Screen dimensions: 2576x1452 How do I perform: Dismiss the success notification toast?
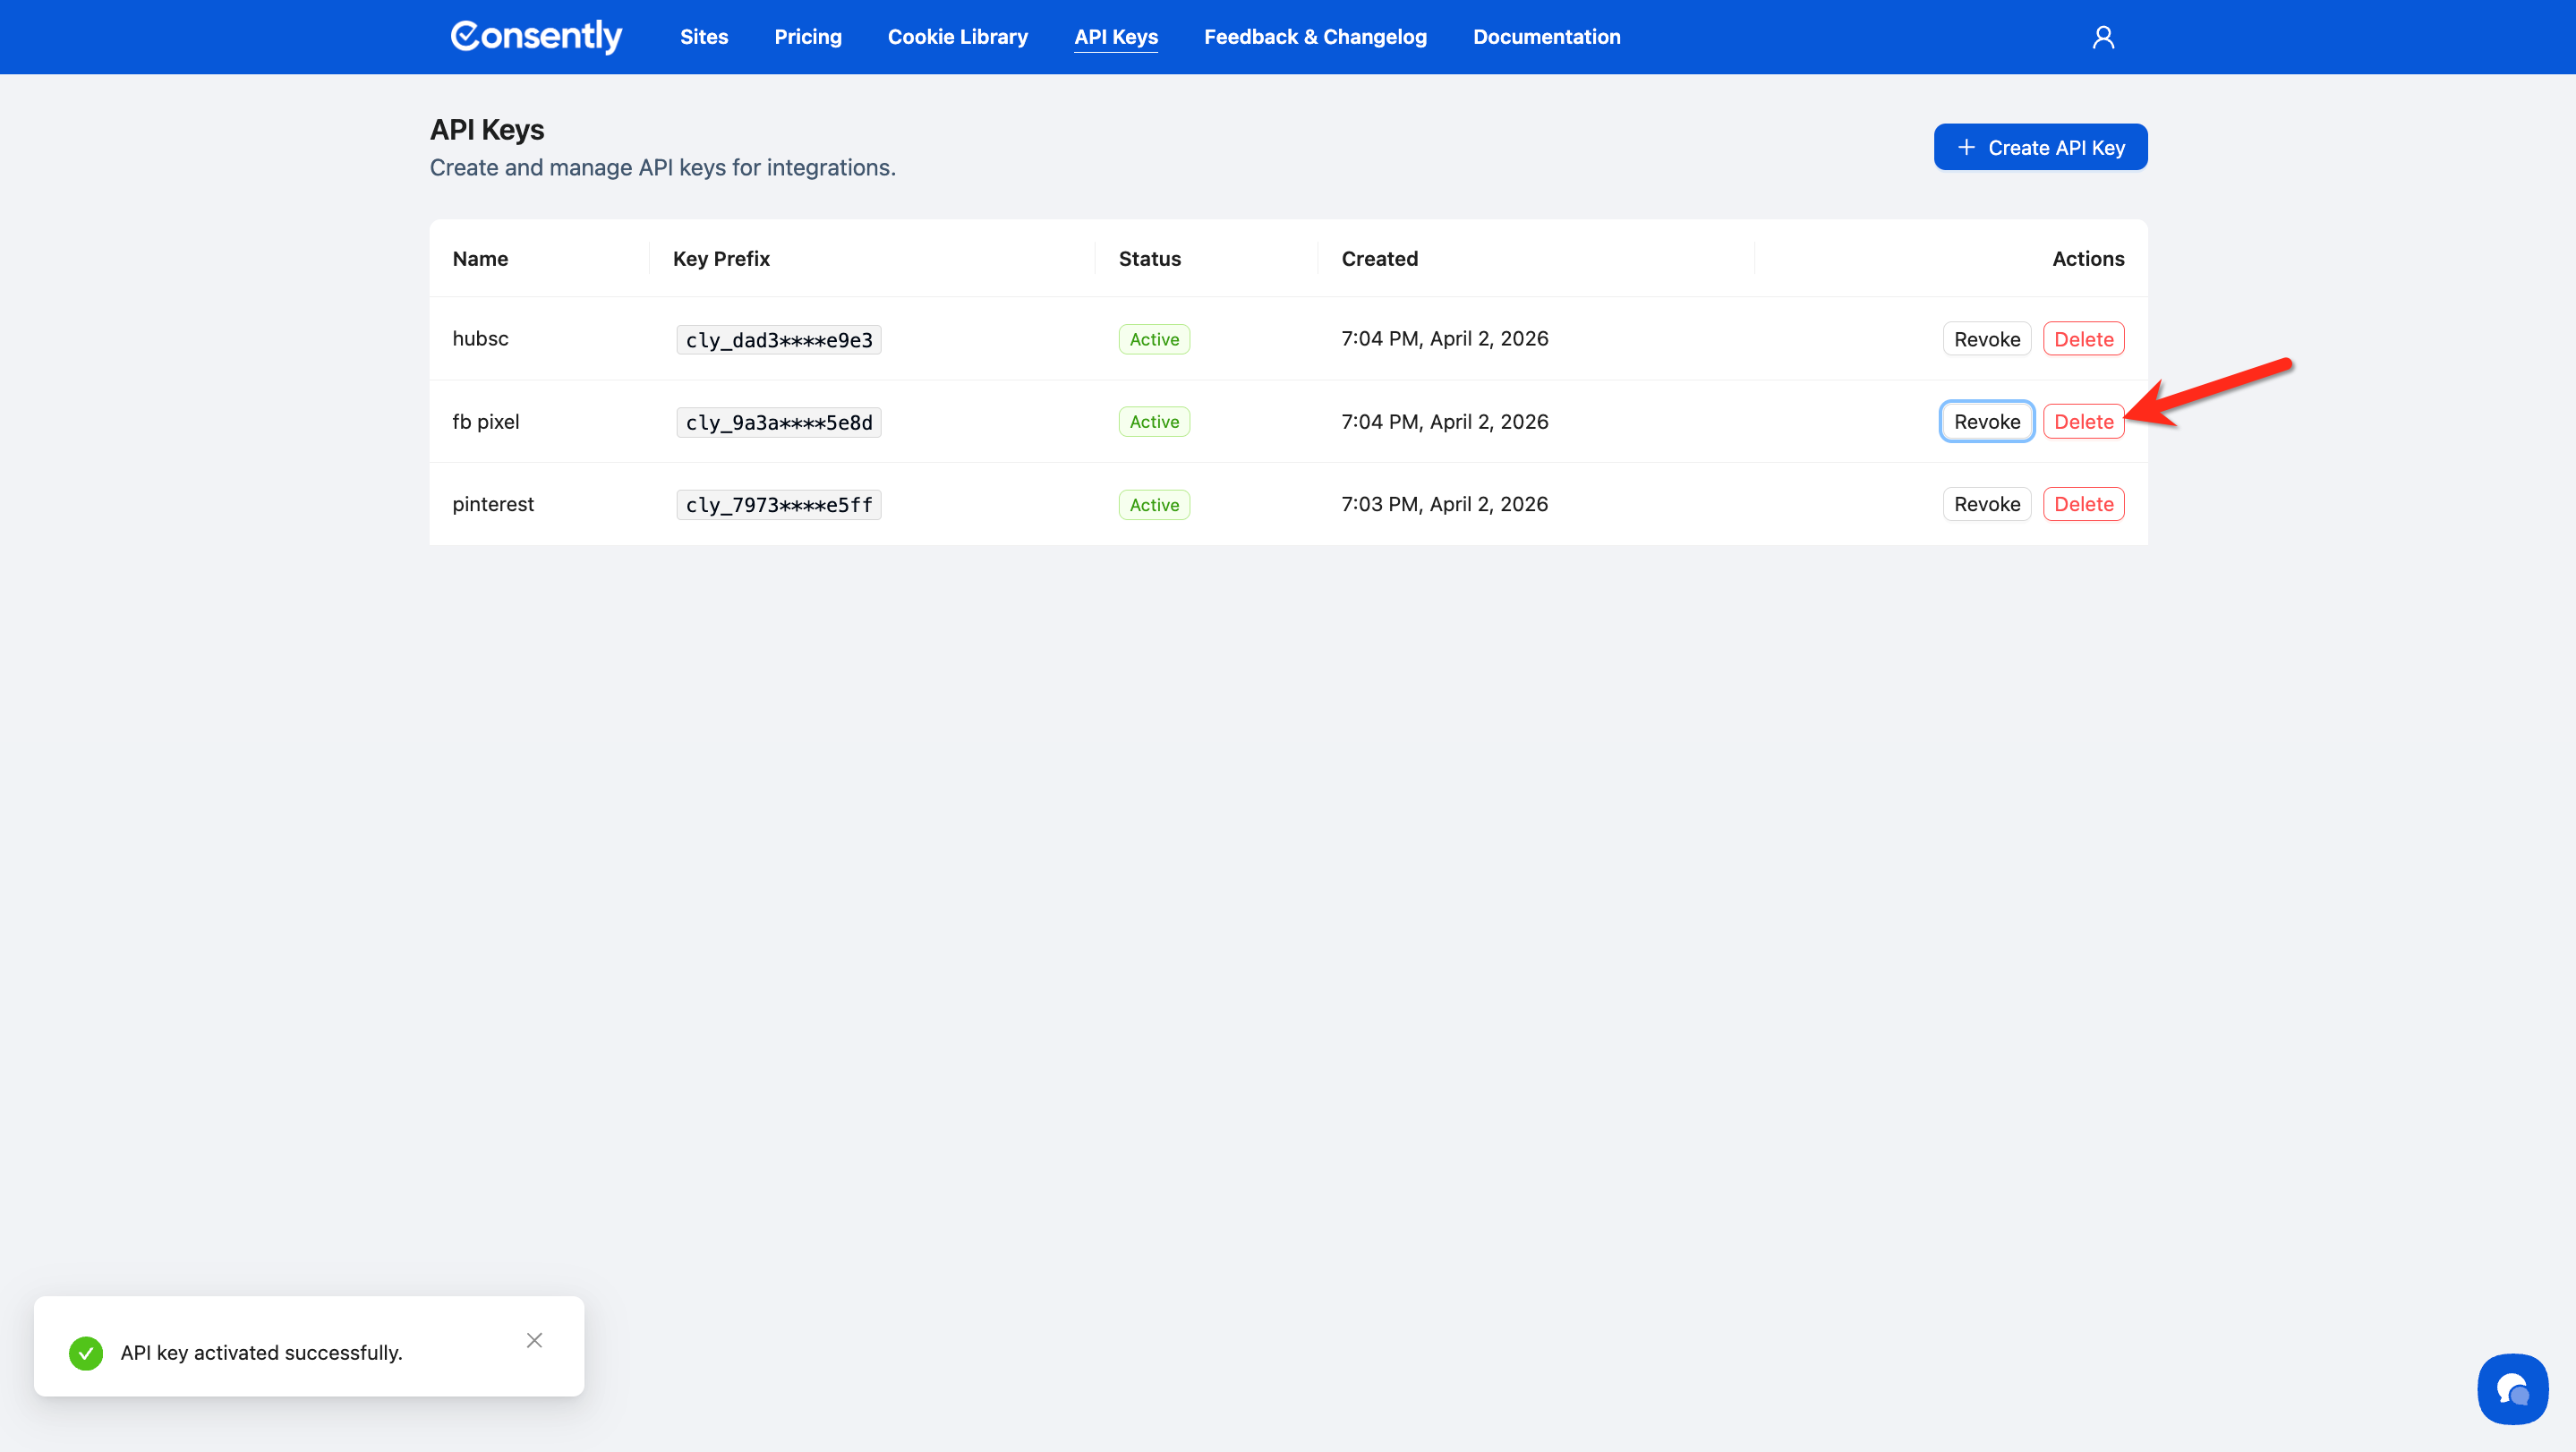(x=534, y=1340)
